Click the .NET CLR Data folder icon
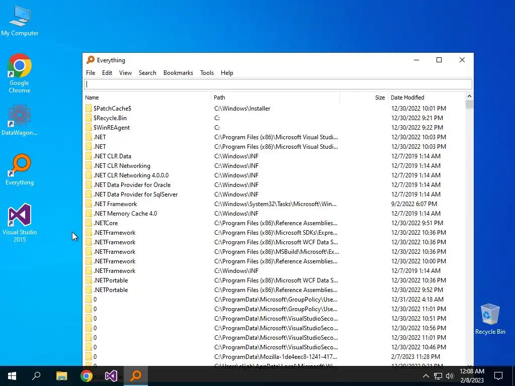The height and width of the screenshot is (386, 515). coord(89,156)
